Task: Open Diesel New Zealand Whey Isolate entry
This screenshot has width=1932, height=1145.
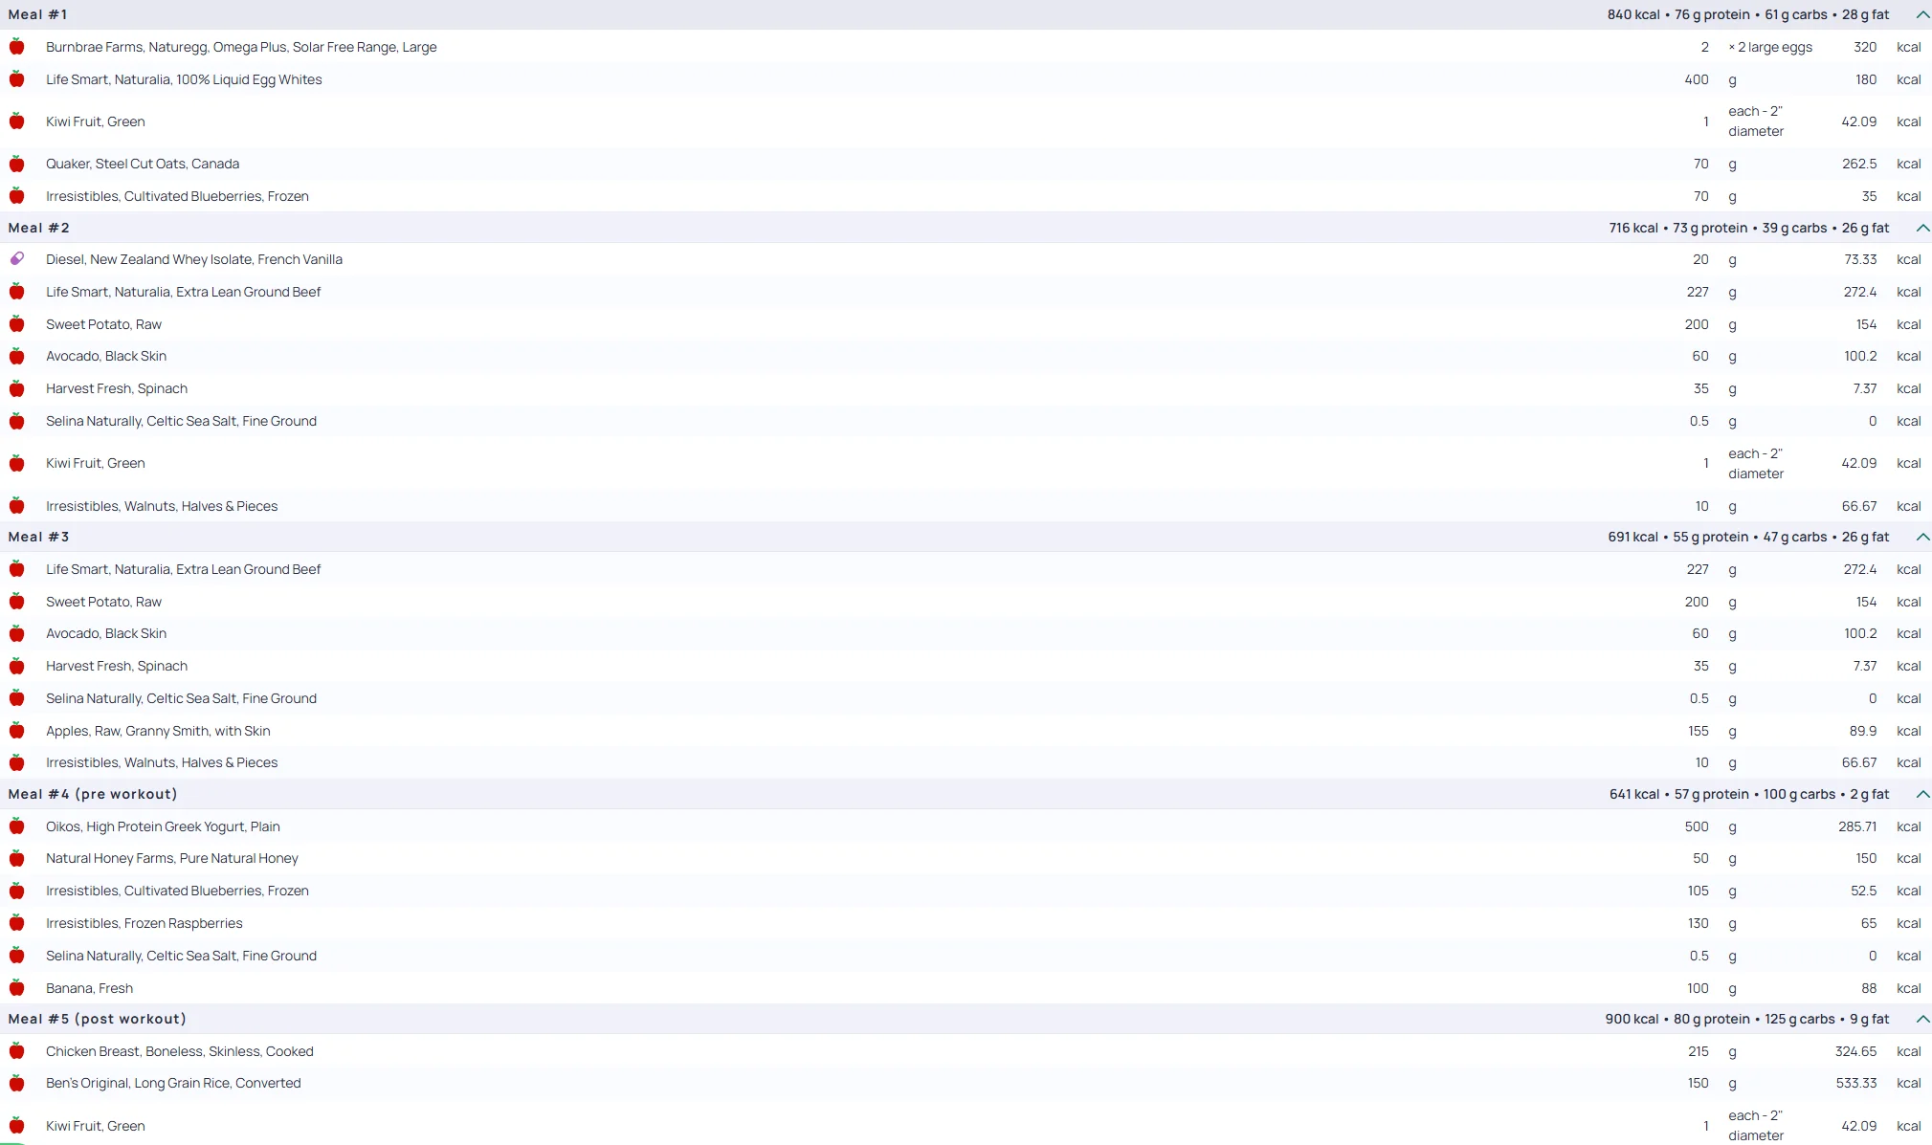Action: pos(194,259)
